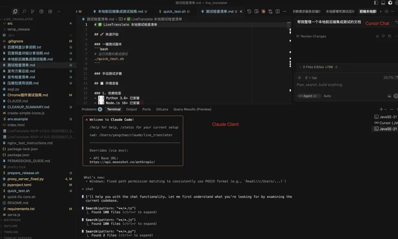
Task: Open the Search view icon
Action: pos(24,11)
